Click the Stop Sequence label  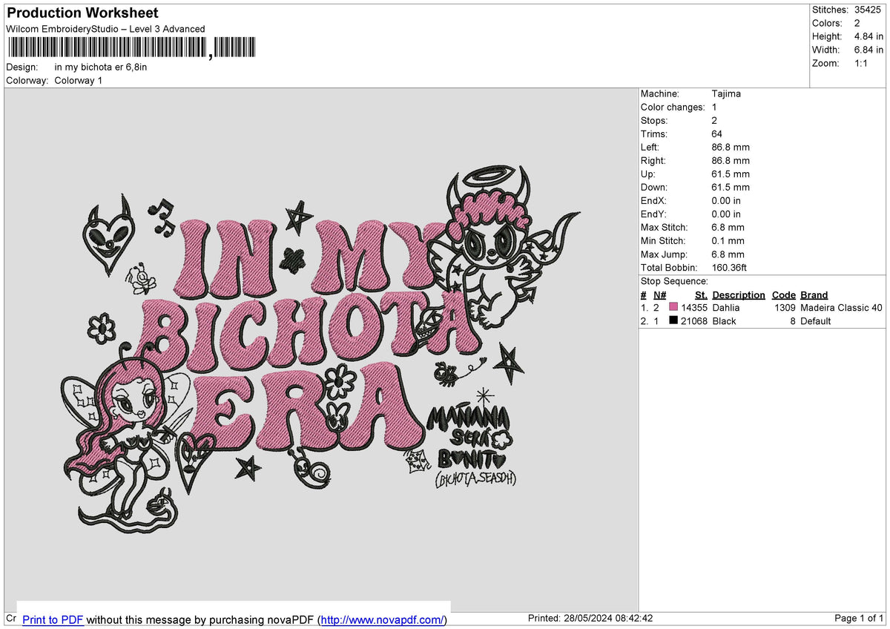point(674,281)
